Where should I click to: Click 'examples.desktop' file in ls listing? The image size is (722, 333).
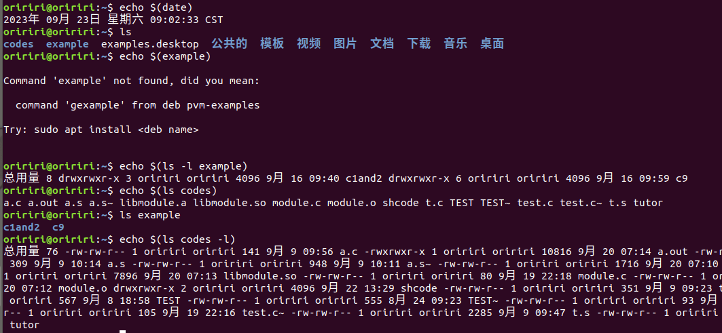tap(150, 44)
